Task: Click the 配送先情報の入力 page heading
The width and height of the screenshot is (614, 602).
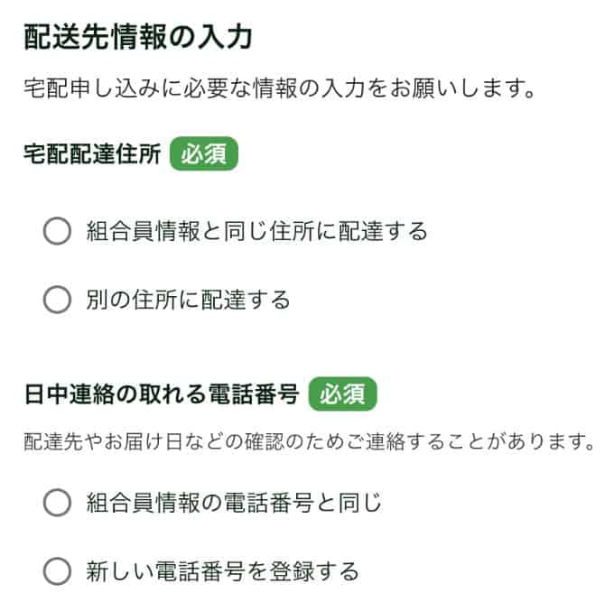Action: pyautogui.click(x=137, y=39)
